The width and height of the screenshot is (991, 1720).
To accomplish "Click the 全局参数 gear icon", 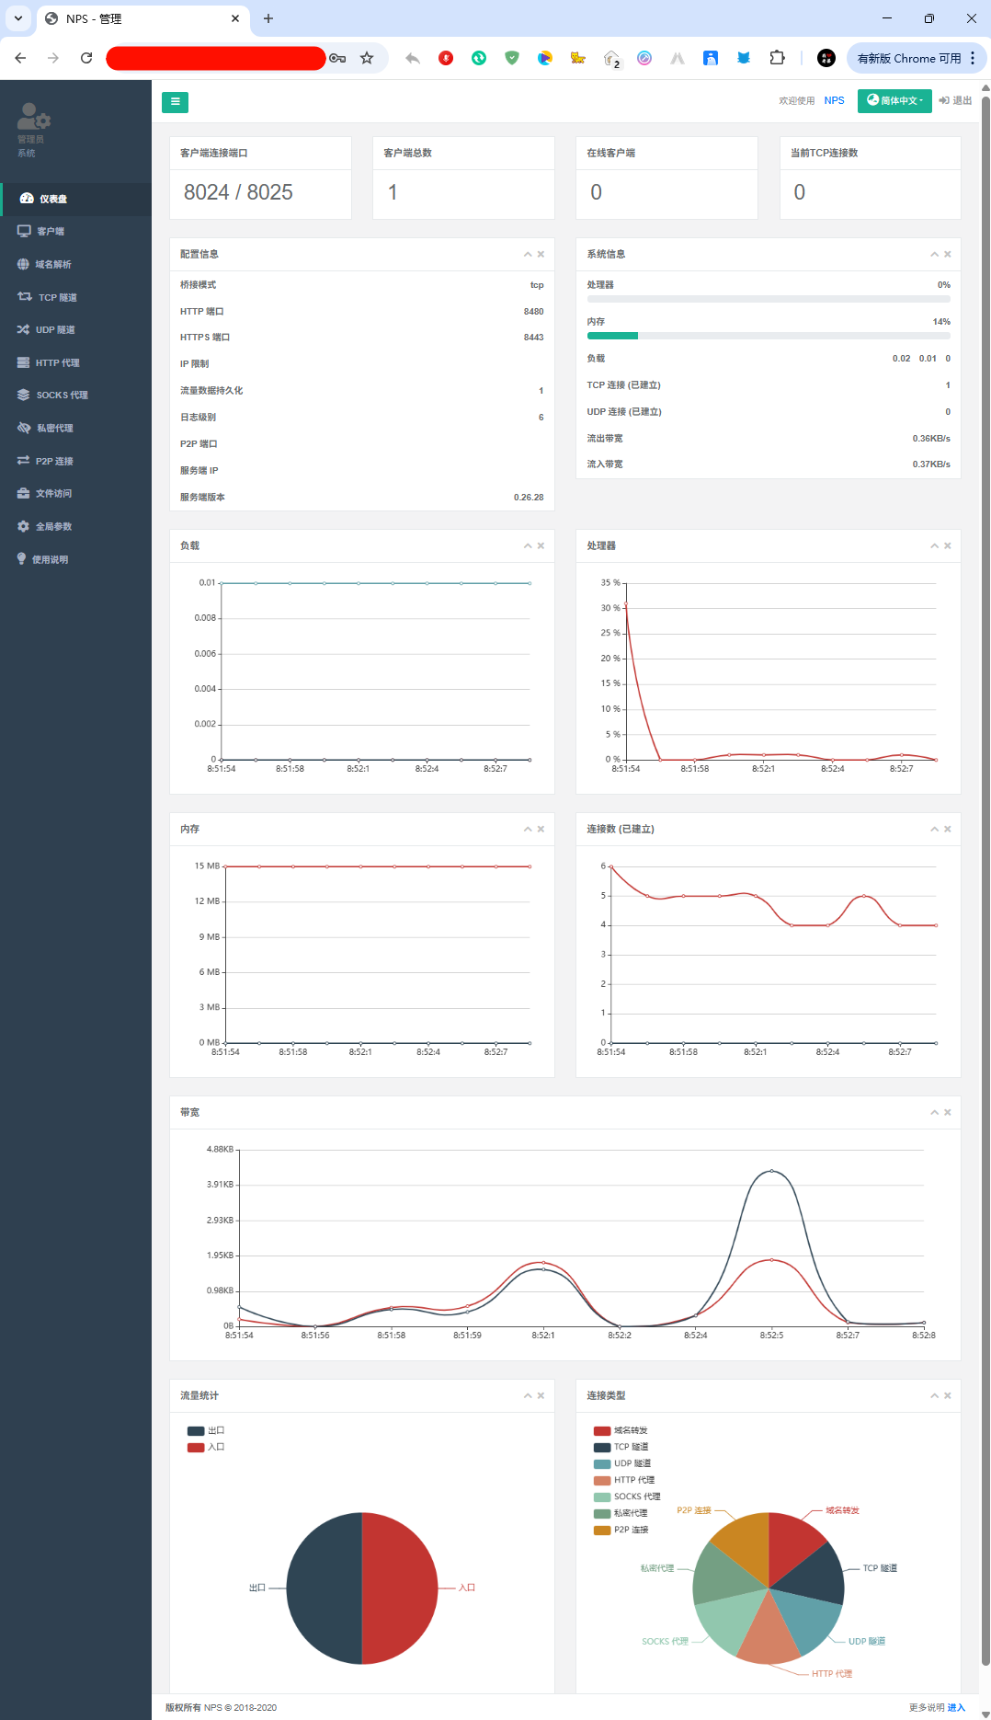I will point(23,527).
